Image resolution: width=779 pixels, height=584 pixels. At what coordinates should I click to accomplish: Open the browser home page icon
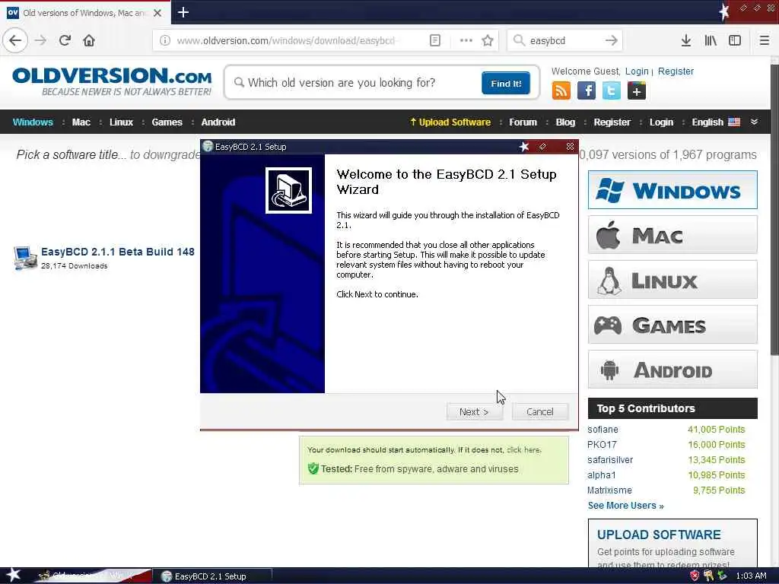click(89, 40)
